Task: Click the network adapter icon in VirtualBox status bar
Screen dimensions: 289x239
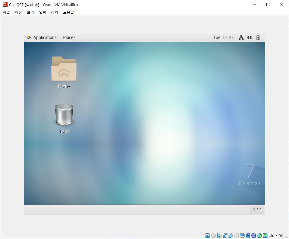Action: pyautogui.click(x=225, y=235)
